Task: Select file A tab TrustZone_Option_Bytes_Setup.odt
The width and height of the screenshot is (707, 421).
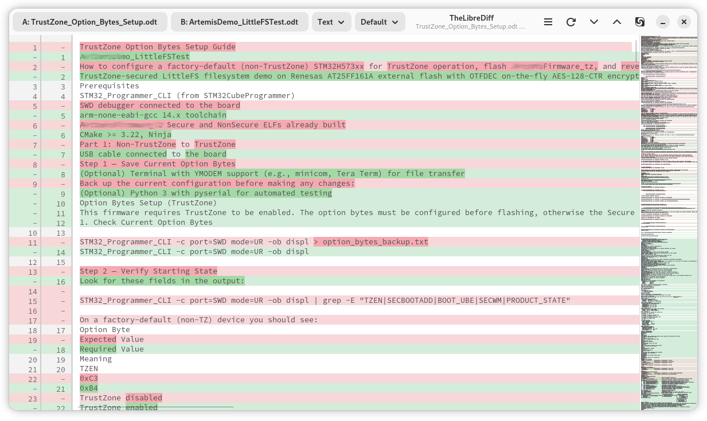Action: pyautogui.click(x=89, y=21)
